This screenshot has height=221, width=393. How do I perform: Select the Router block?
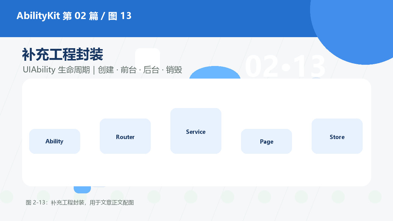pyautogui.click(x=125, y=136)
